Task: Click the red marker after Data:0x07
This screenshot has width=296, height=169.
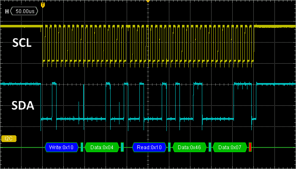Action: 250,148
